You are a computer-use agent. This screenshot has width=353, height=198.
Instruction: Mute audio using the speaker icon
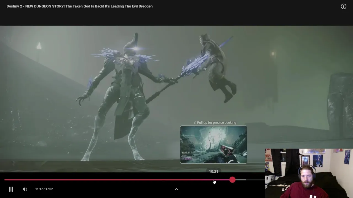pyautogui.click(x=25, y=189)
